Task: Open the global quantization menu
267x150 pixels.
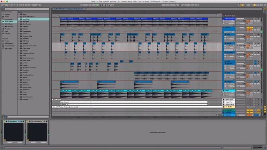Action: point(38,5)
